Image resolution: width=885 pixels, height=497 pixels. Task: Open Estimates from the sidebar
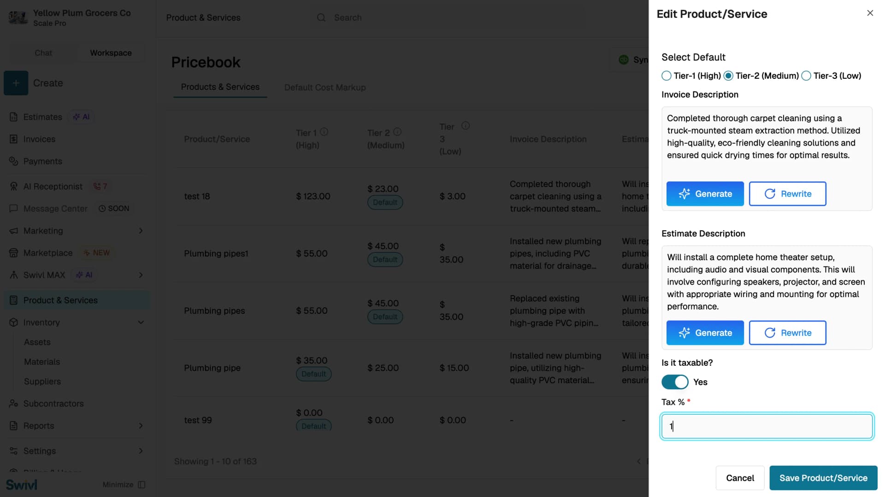(x=42, y=117)
